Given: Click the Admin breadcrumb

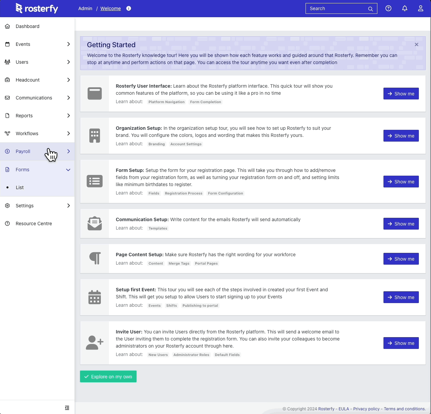Looking at the screenshot, I should 85,8.
